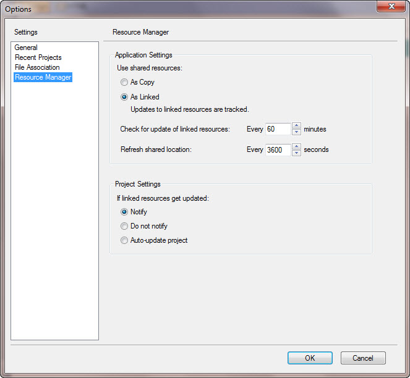Increase the check-for-update minutes with up arrow
410x378 pixels.
(296, 126)
